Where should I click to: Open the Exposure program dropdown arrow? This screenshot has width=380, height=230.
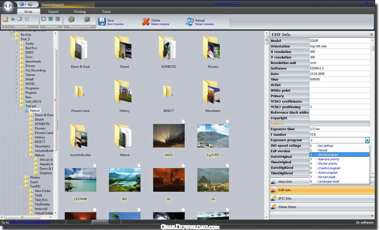coord(368,140)
